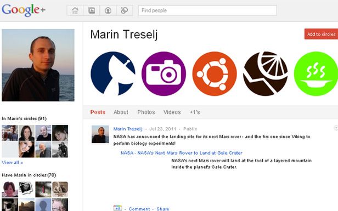338x211 pixels.
Task: Open the Circles toolbar icon
Action: (125, 10)
